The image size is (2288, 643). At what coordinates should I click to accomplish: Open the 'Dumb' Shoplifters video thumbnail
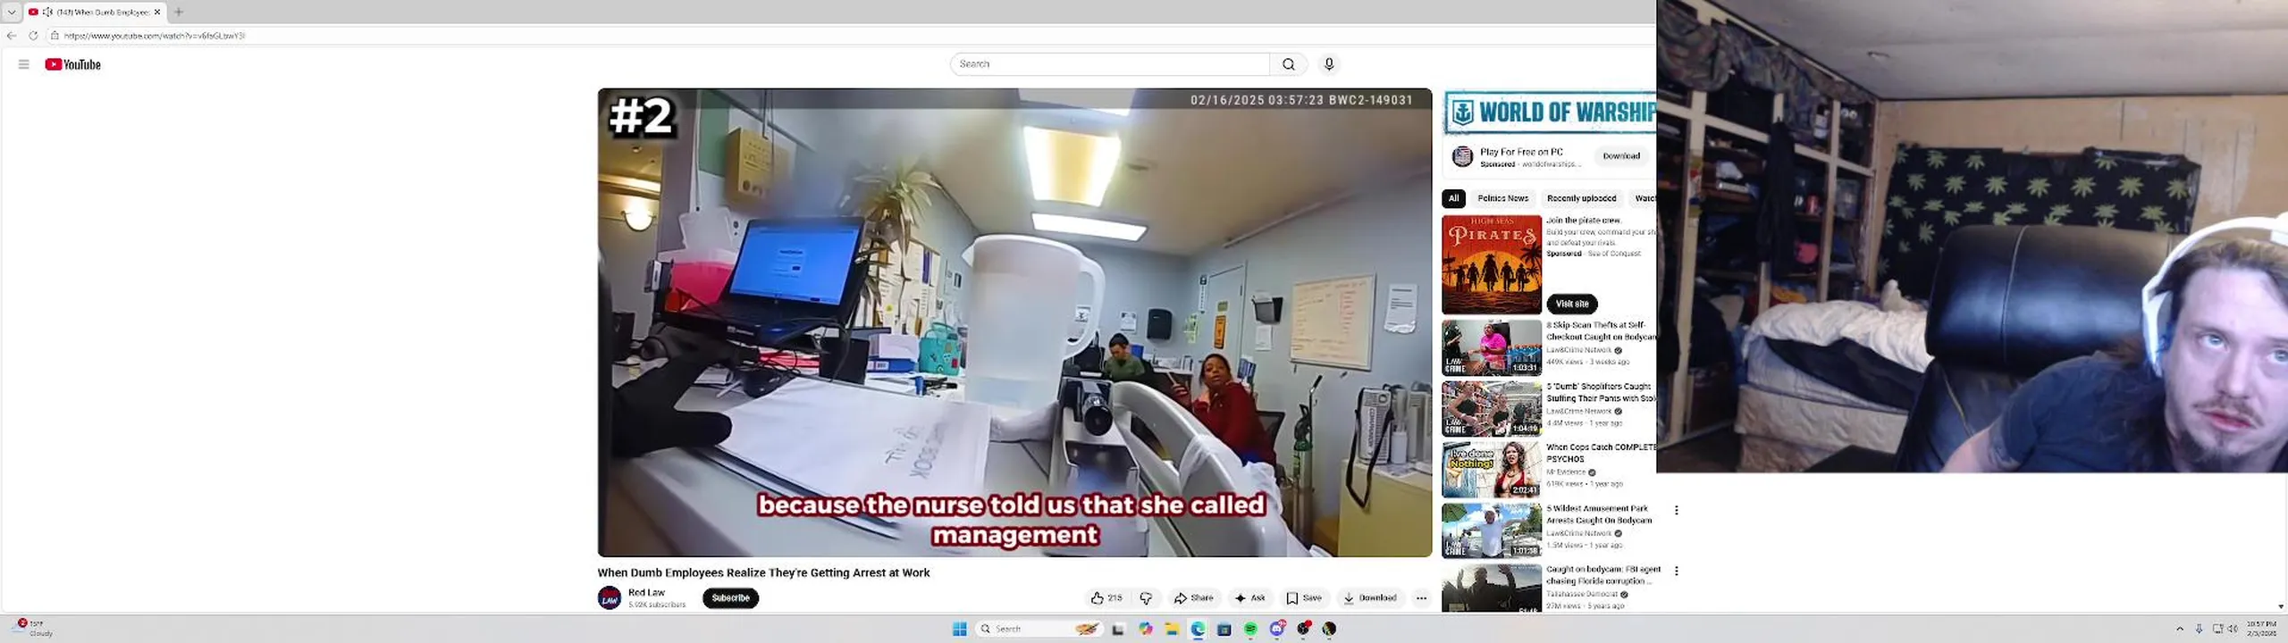[1491, 408]
